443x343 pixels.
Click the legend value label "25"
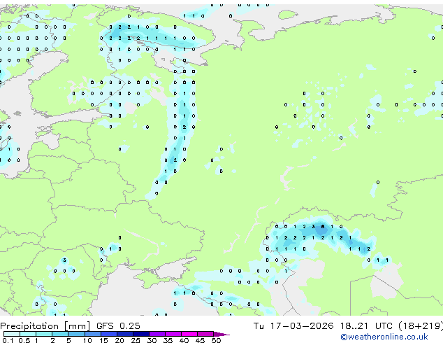136,340
